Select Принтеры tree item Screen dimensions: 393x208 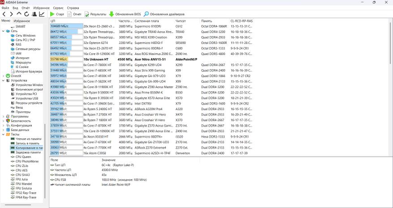(23, 112)
